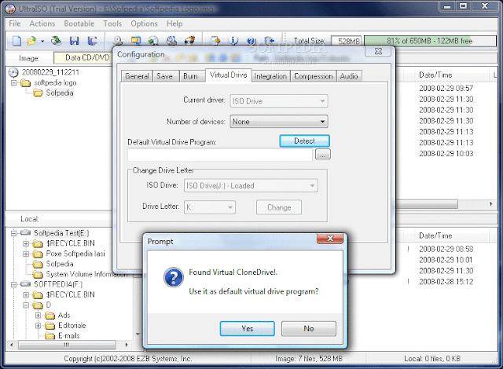The width and height of the screenshot is (503, 369).
Task: Switch to the Burn tab
Action: tap(190, 76)
